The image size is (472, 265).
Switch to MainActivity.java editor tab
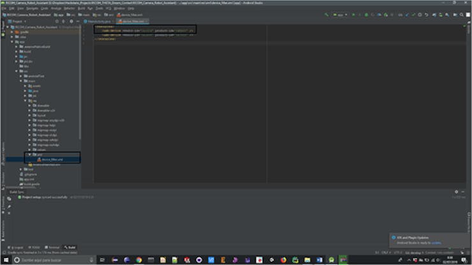[98, 22]
